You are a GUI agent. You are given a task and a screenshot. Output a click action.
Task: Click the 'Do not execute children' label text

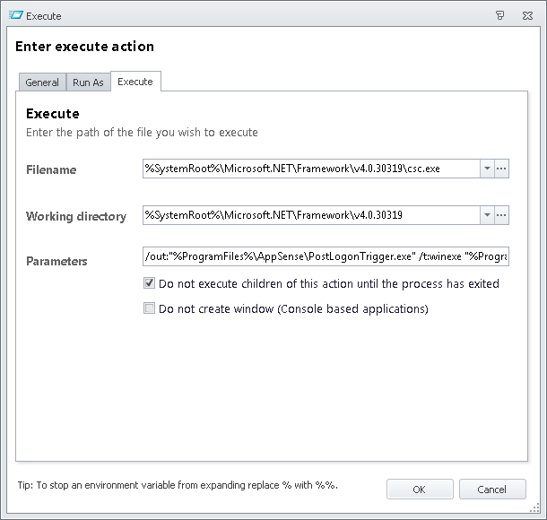click(x=328, y=283)
